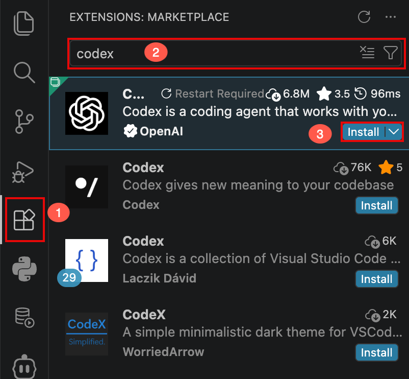Open the Search view in activity bar
The width and height of the screenshot is (409, 379).
[24, 73]
